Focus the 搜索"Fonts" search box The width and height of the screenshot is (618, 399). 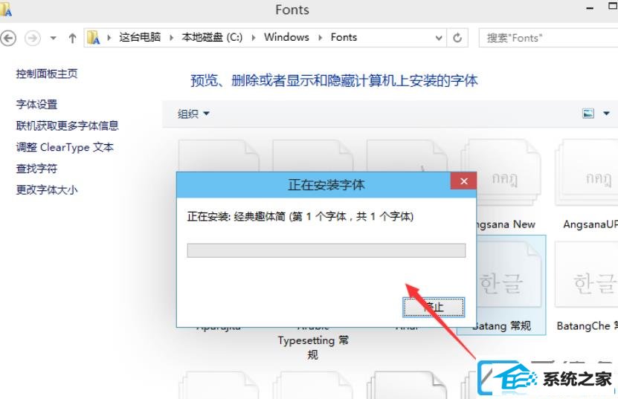pos(548,38)
